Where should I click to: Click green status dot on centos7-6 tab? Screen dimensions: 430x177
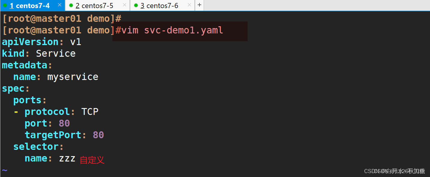136,5
